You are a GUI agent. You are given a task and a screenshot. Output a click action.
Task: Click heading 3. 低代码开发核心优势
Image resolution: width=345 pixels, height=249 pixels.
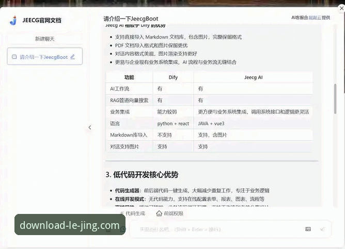pyautogui.click(x=142, y=175)
